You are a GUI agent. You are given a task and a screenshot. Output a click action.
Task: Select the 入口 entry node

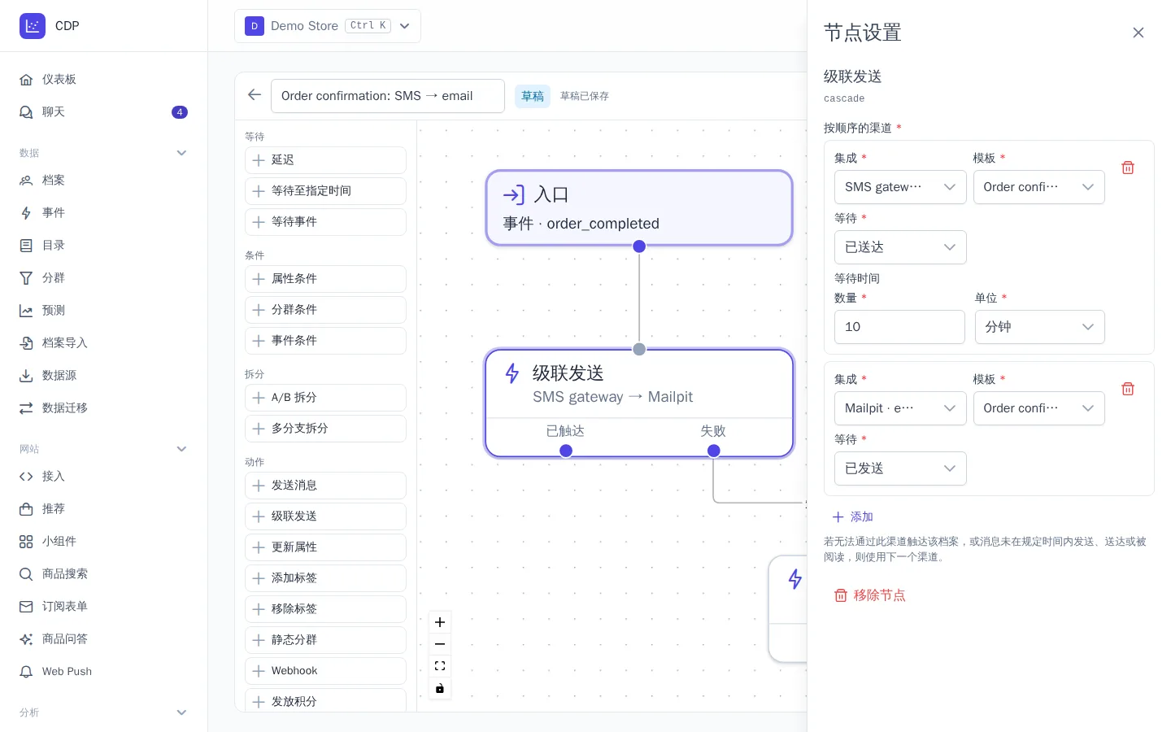(x=639, y=208)
